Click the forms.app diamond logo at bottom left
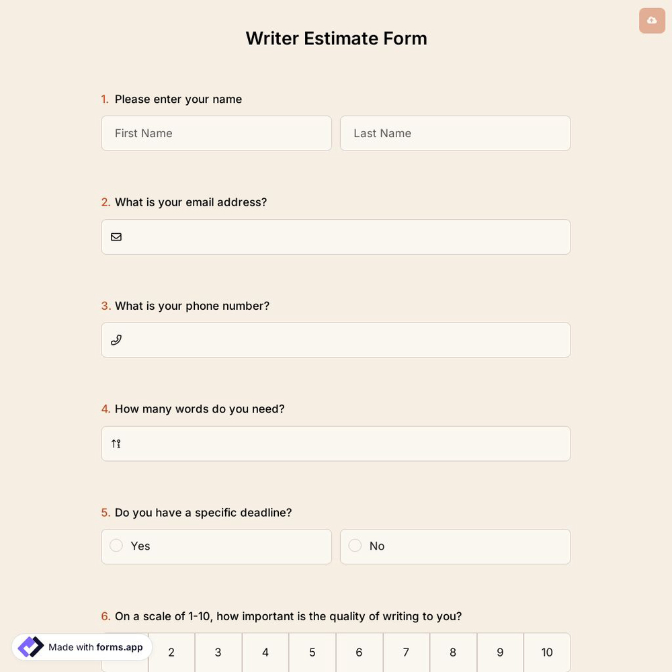This screenshot has height=672, width=672. point(30,646)
